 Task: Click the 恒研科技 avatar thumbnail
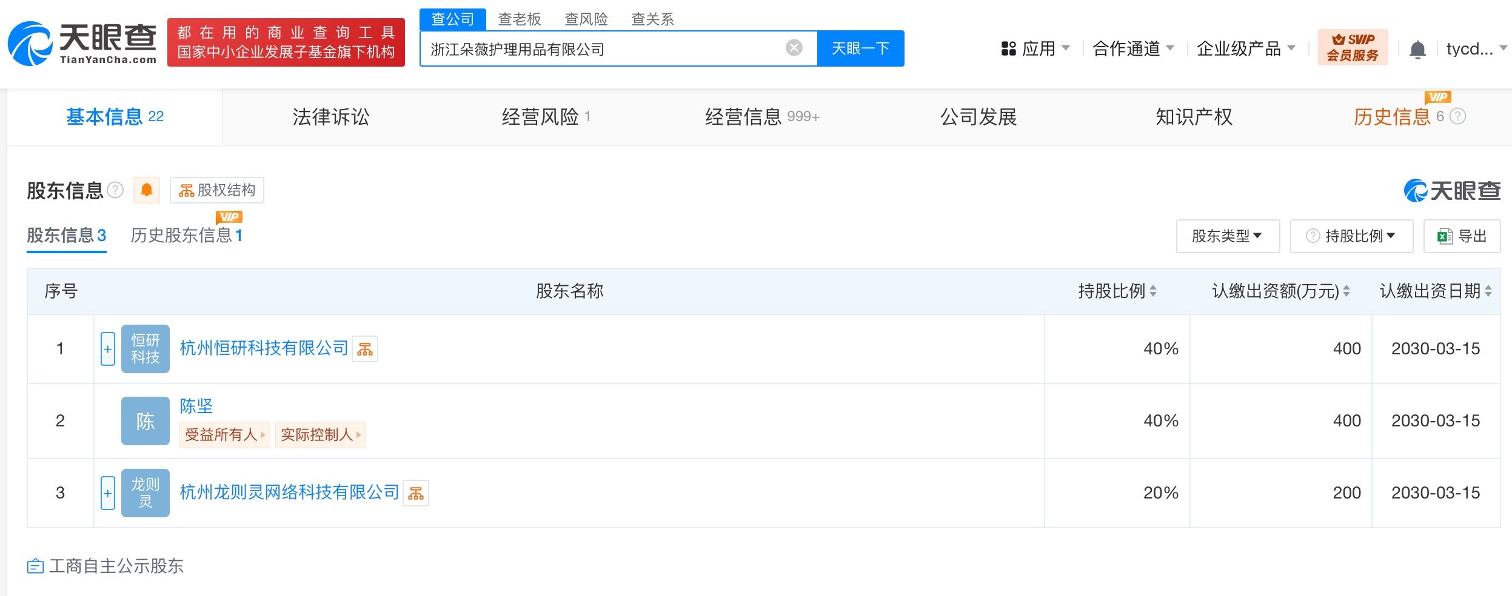146,349
